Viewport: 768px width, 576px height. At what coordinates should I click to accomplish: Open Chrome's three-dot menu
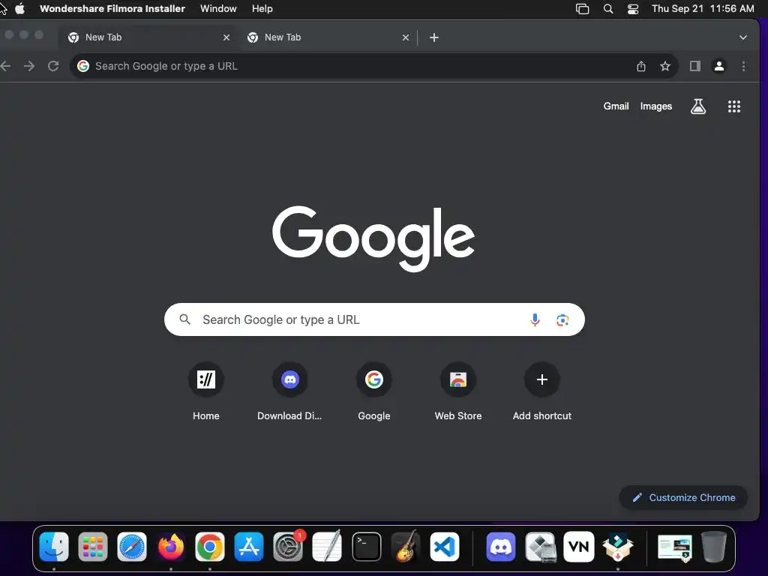coord(743,66)
